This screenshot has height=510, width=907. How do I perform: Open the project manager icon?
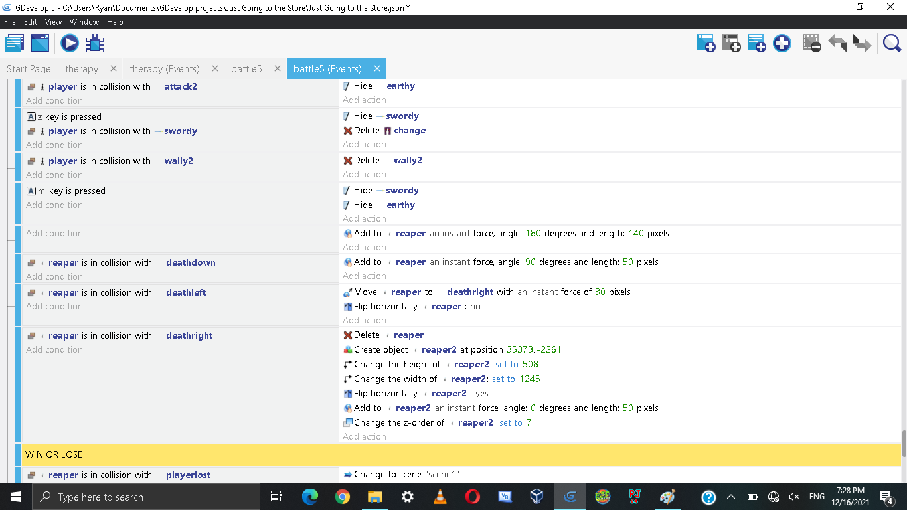[x=15, y=44]
